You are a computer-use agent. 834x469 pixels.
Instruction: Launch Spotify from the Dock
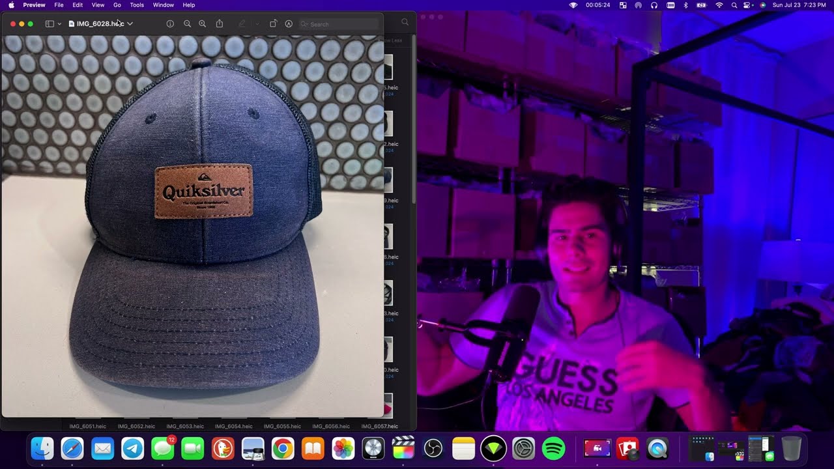coord(553,448)
